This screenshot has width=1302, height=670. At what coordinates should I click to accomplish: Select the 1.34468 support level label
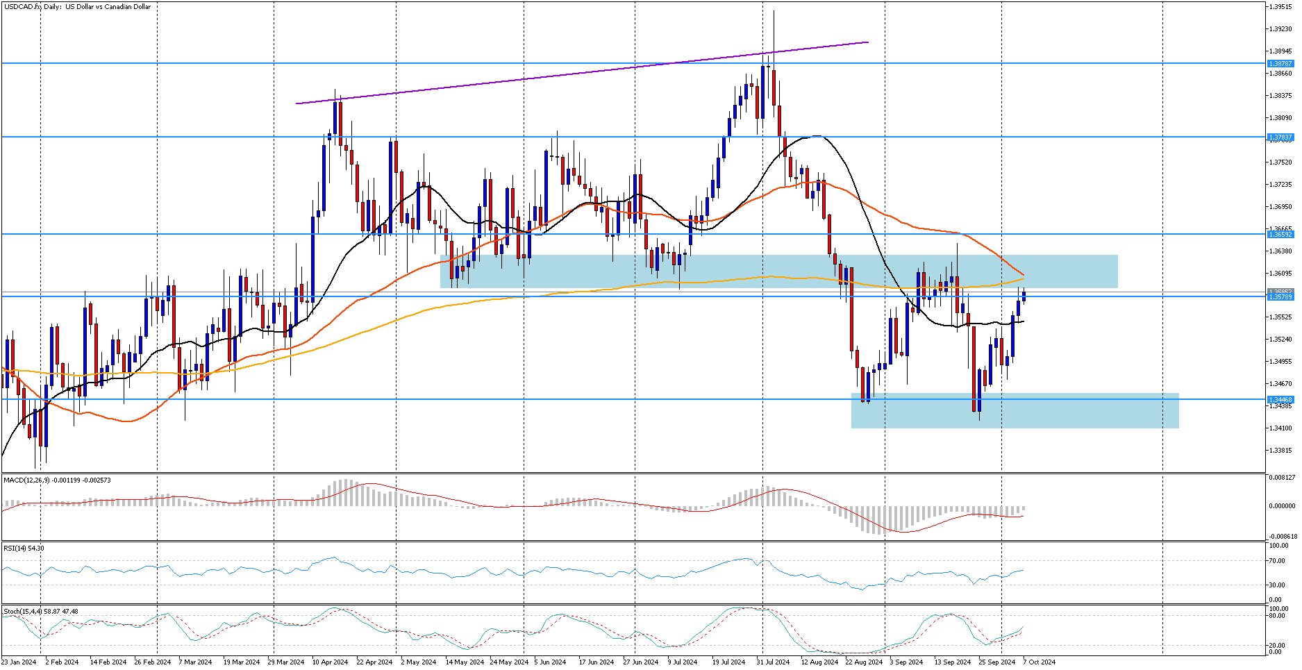pyautogui.click(x=1280, y=400)
